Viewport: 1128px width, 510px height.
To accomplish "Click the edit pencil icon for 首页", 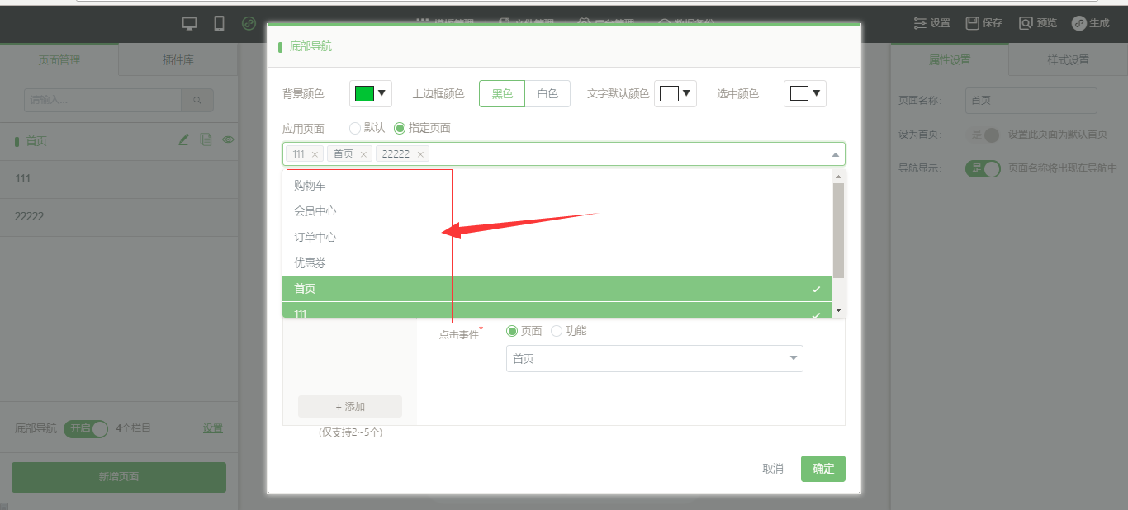I will (184, 140).
